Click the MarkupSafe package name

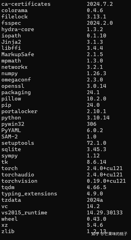tap(18, 54)
